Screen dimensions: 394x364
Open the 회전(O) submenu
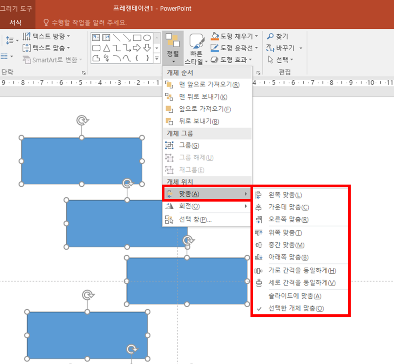pos(207,206)
